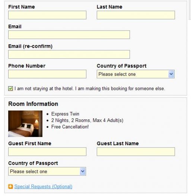Viewport: 191px width, 196px height.
Task: Click the 'Email (re-confirm)' field label
Action: pos(30,46)
